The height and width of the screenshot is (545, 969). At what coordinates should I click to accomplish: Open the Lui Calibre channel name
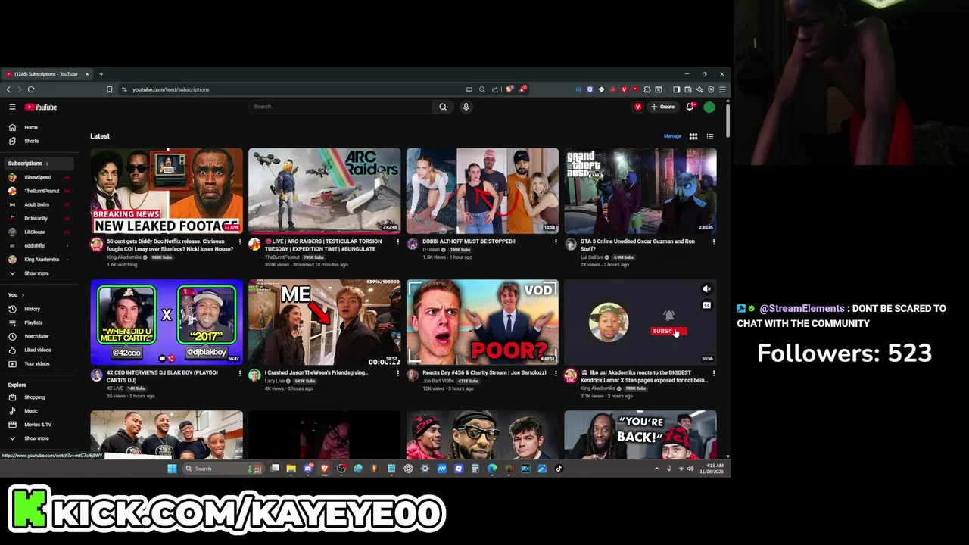click(592, 257)
